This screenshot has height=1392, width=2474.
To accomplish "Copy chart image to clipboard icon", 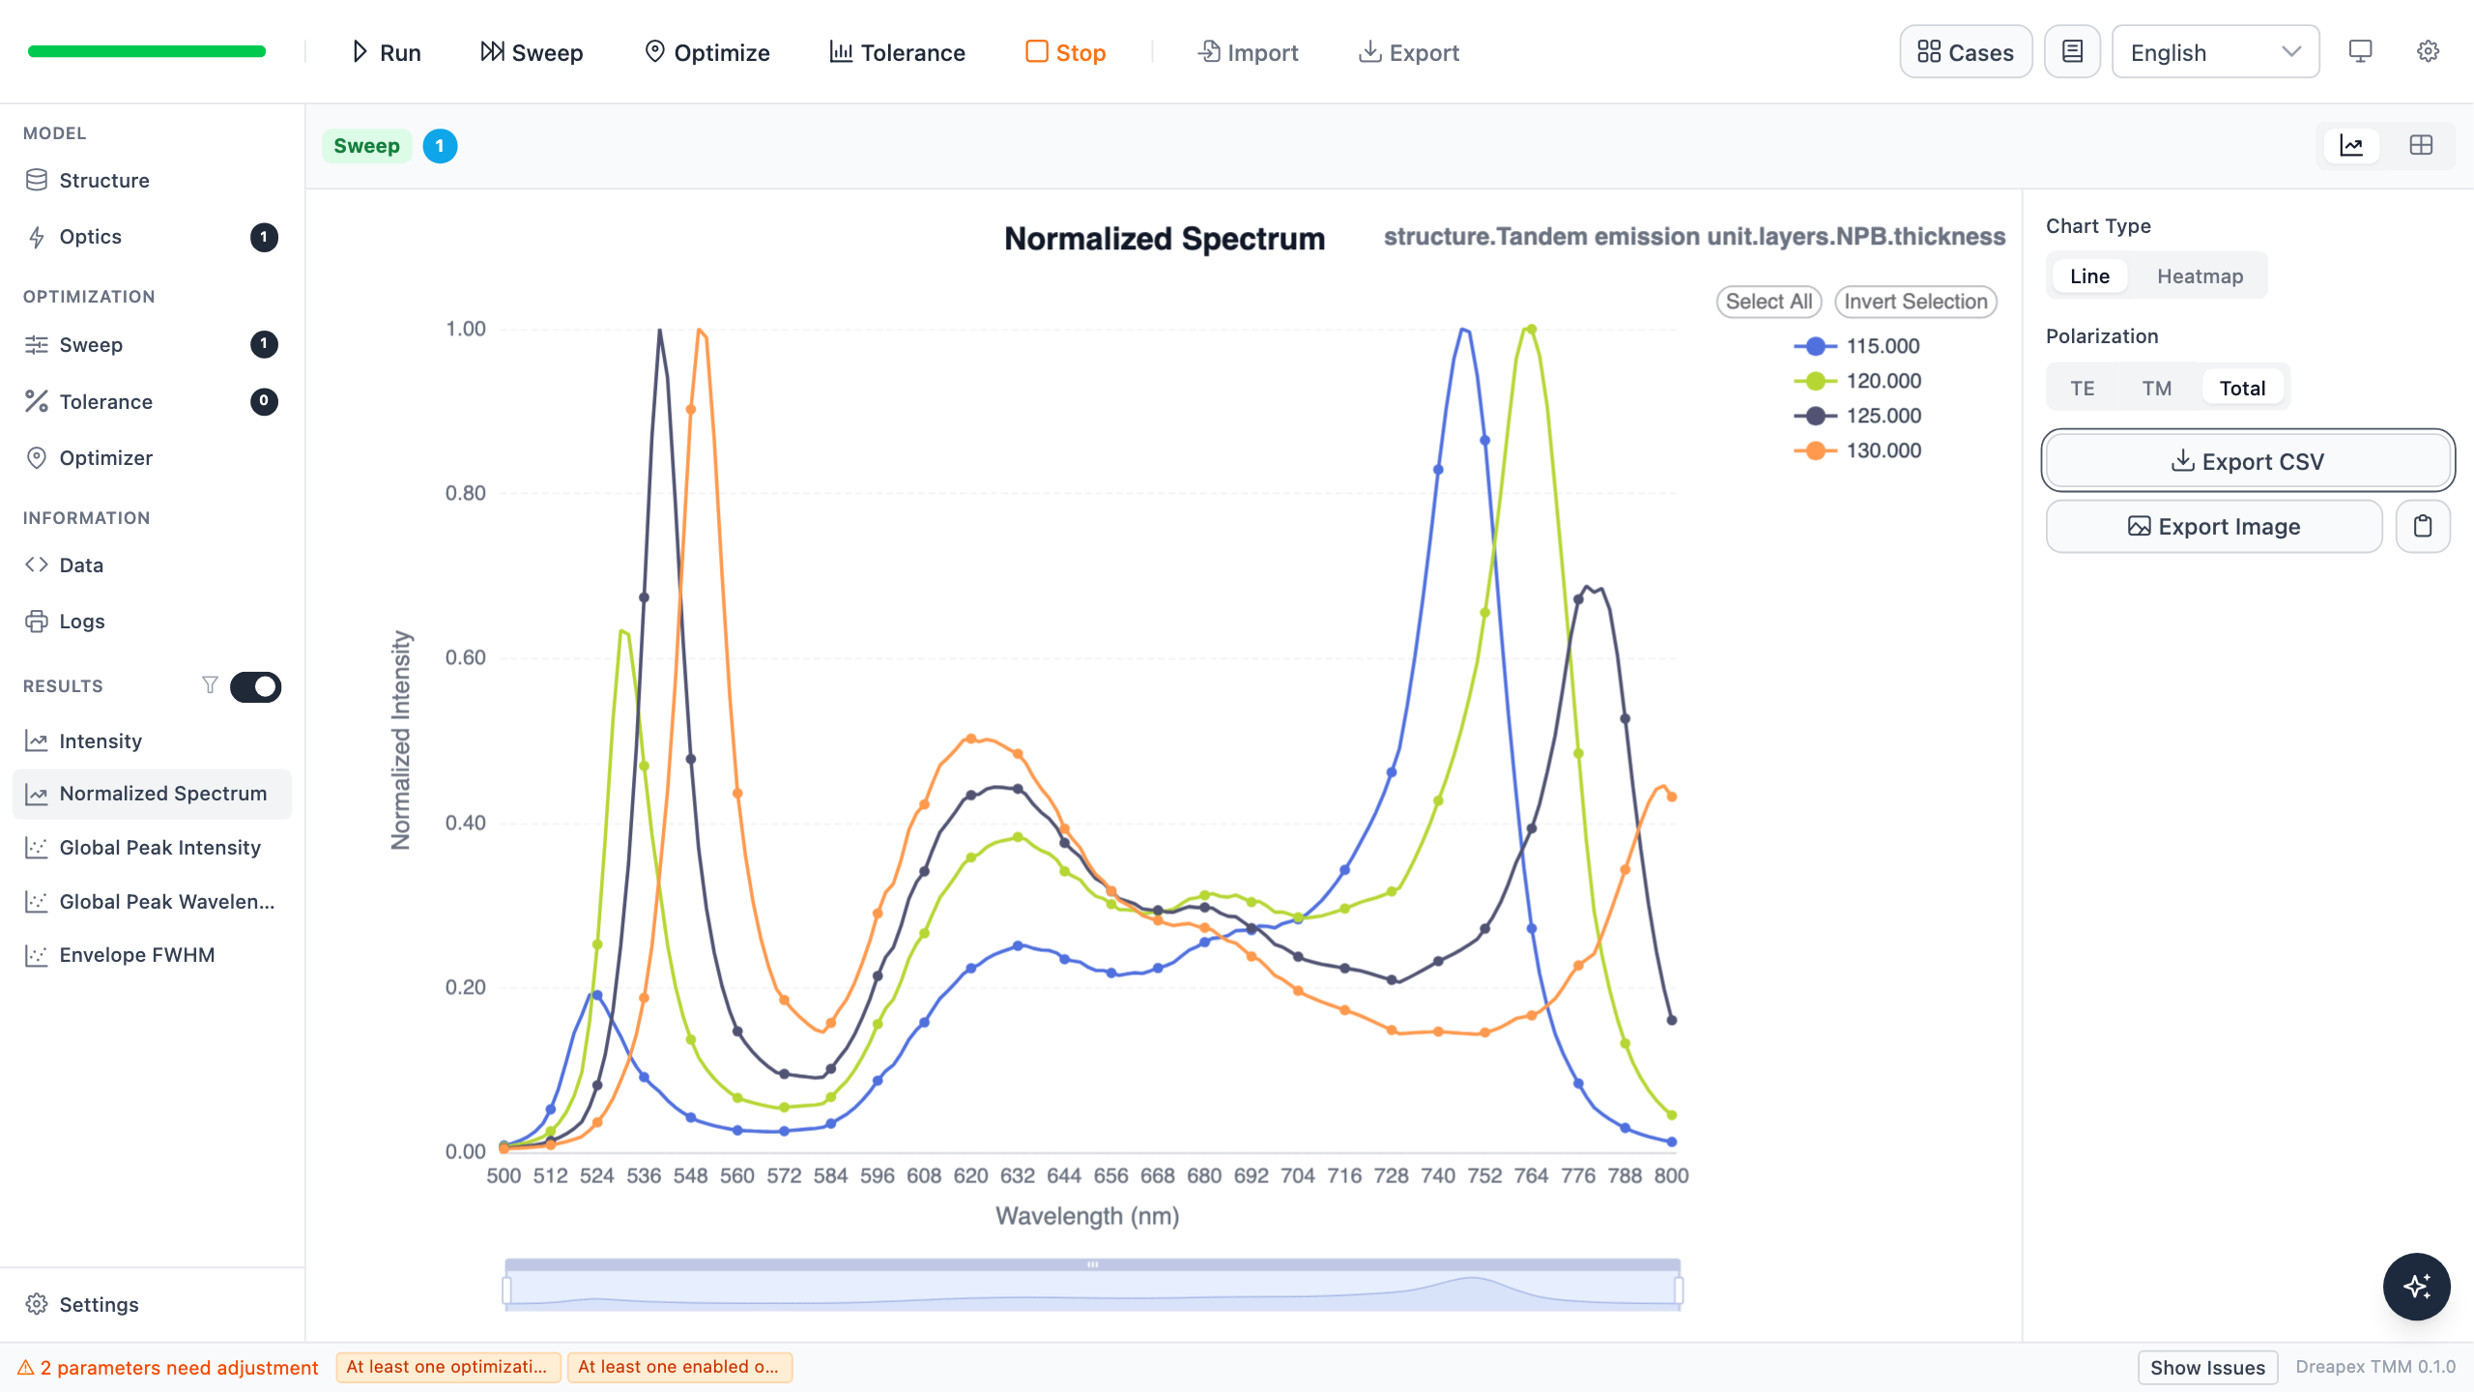I will point(2423,527).
